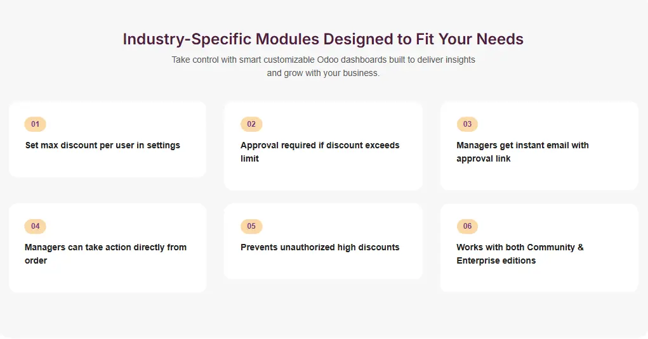Click the 04 number badge

[x=35, y=226]
